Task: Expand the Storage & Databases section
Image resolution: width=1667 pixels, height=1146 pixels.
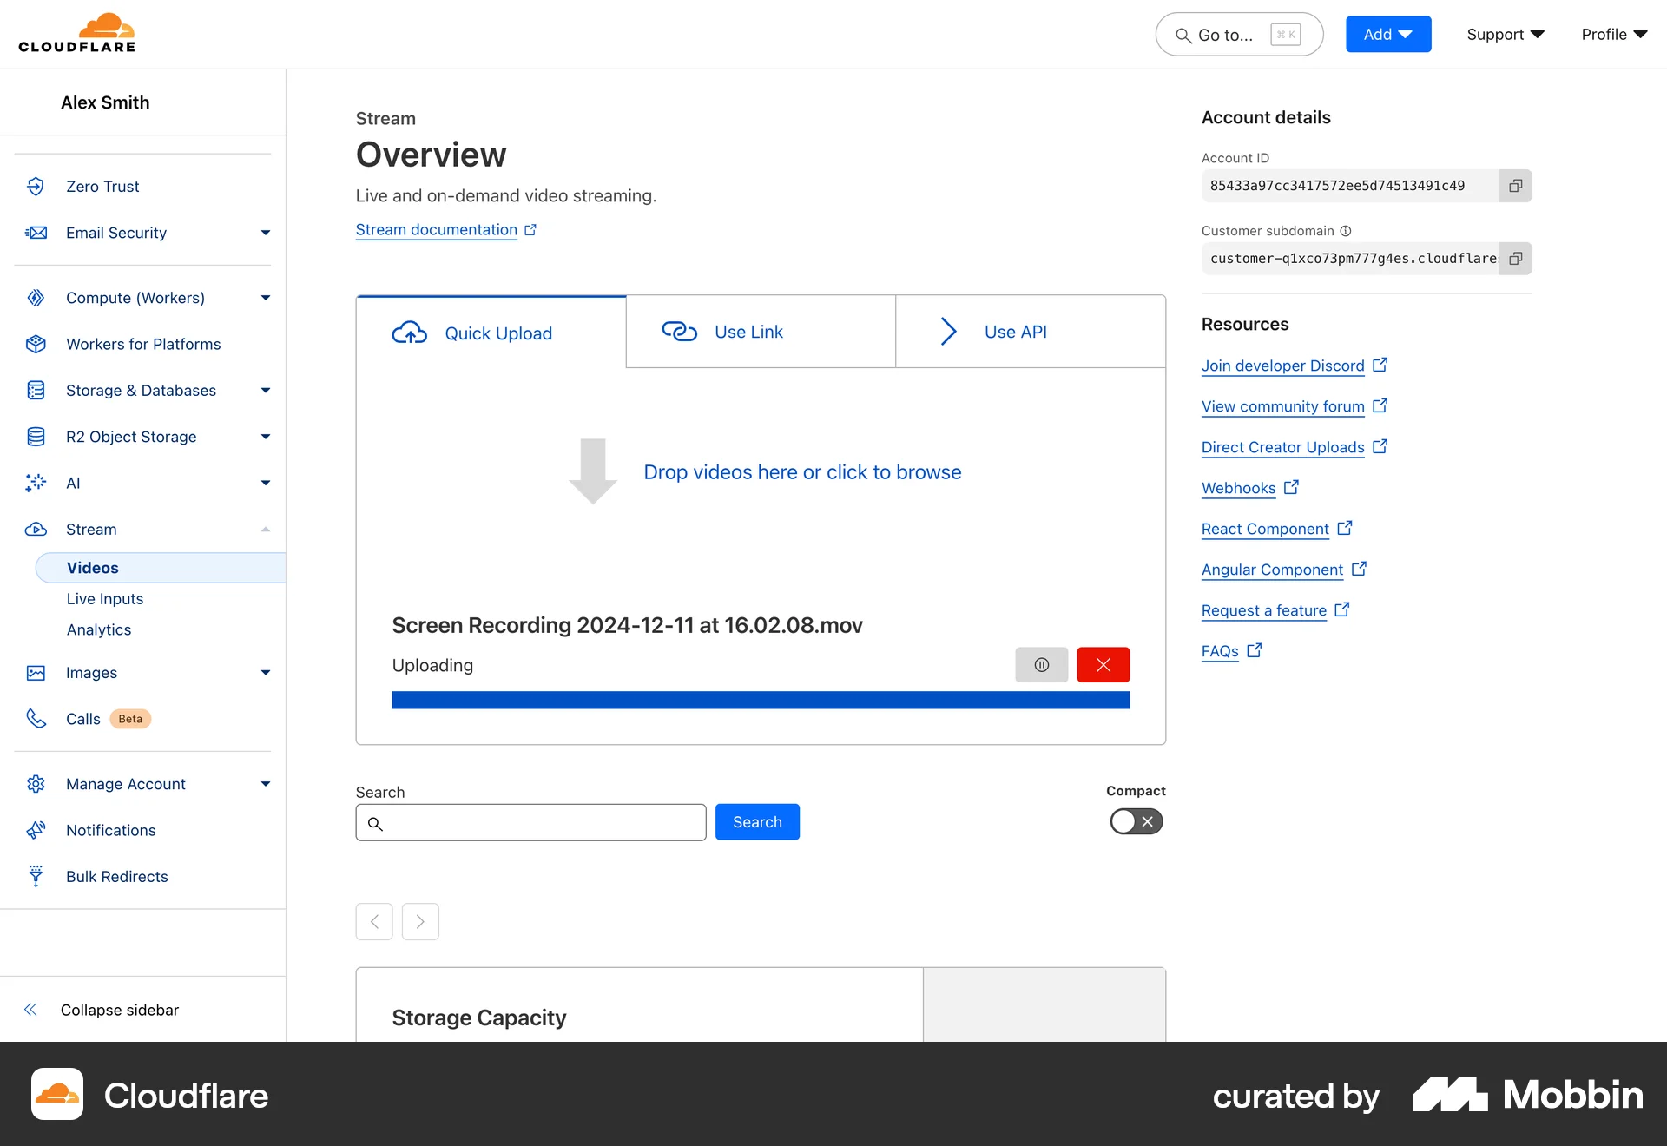Action: (266, 390)
